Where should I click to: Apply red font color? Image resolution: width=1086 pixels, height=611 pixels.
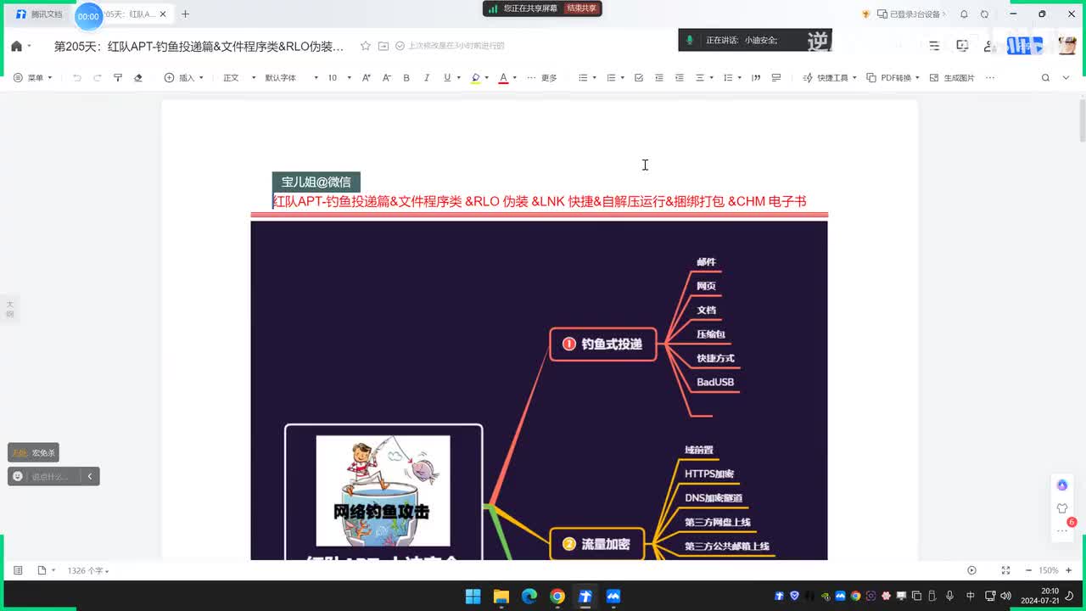(503, 77)
